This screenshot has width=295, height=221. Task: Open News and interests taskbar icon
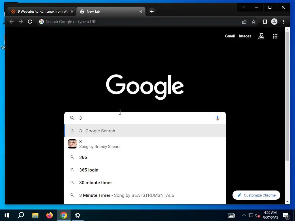tap(231, 215)
